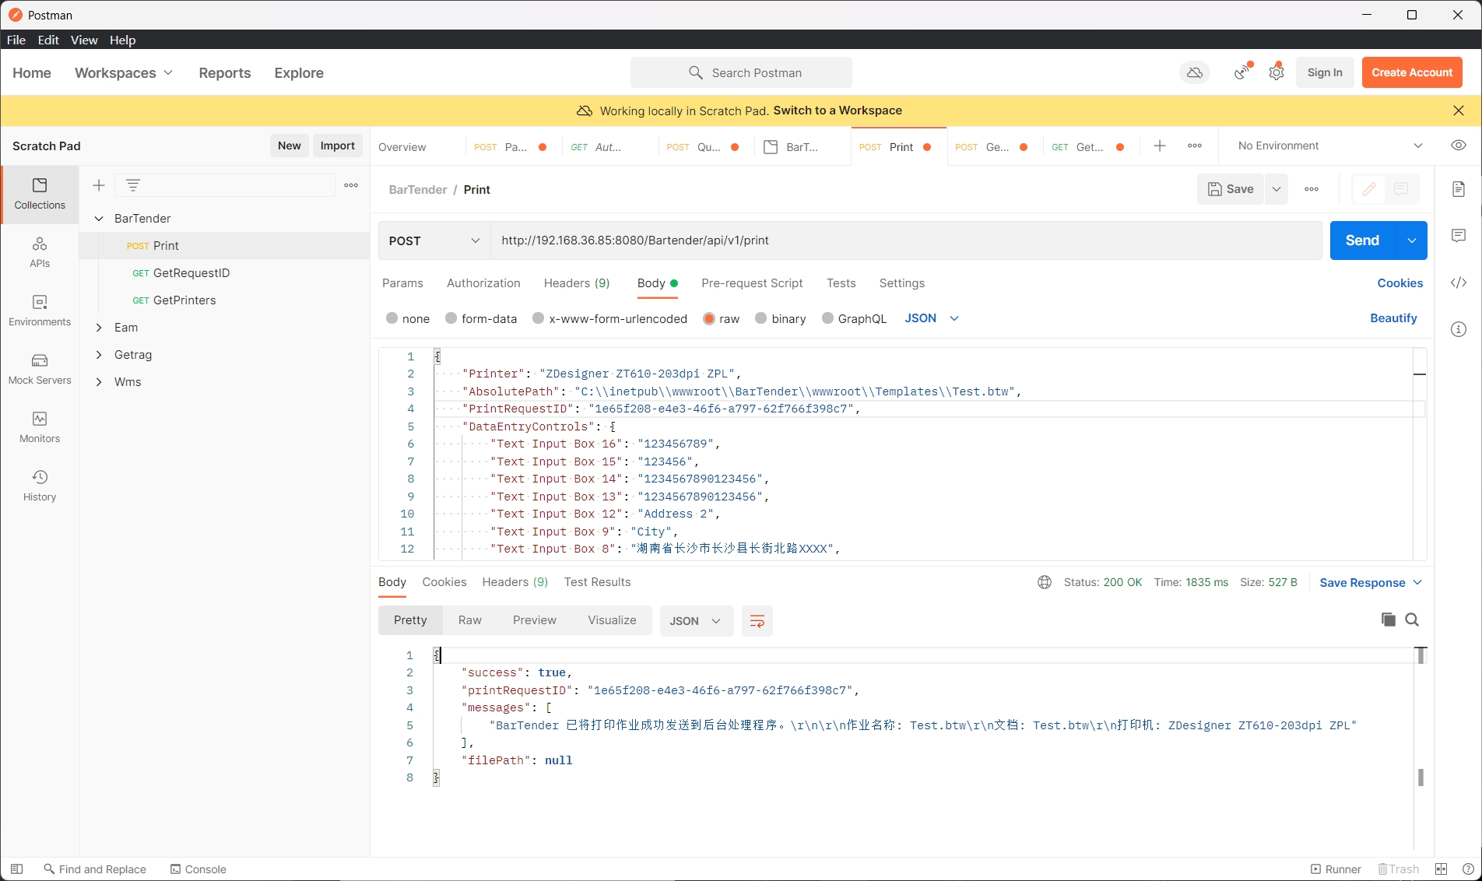Viewport: 1482px width, 881px height.
Task: Open the comments icon in right sidebar
Action: click(x=1459, y=235)
